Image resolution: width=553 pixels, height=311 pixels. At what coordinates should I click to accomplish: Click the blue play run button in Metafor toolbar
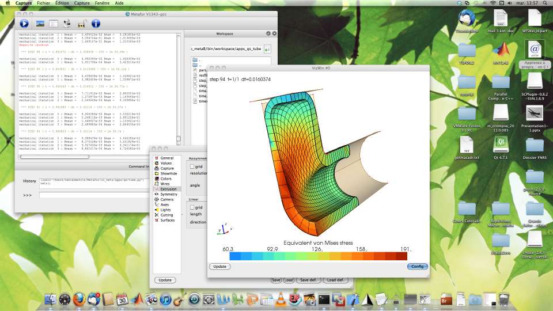[x=24, y=24]
